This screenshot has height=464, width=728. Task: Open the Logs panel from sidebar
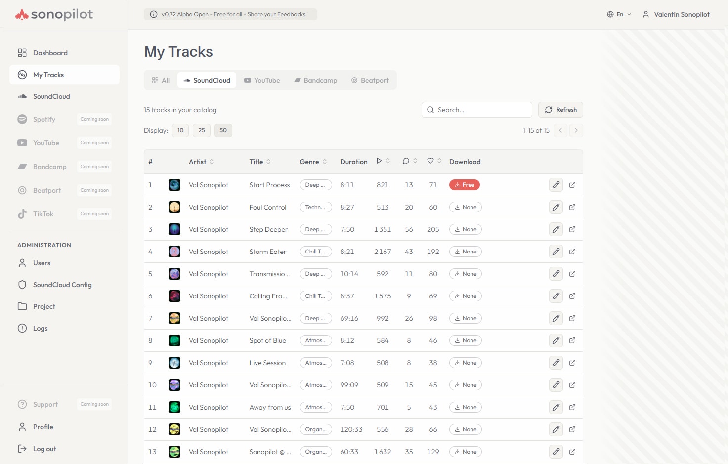click(x=40, y=328)
